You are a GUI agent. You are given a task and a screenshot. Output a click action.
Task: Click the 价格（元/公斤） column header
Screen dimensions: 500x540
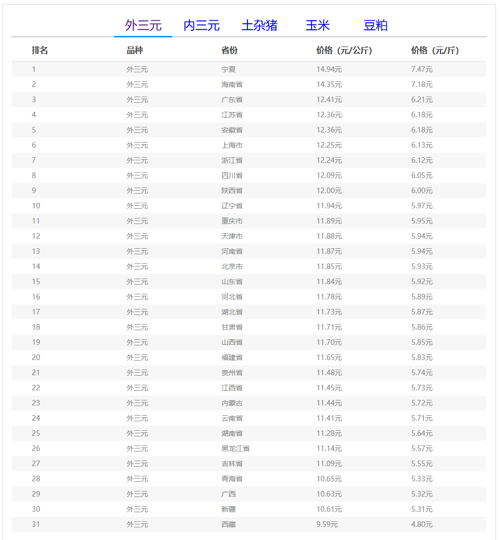344,51
